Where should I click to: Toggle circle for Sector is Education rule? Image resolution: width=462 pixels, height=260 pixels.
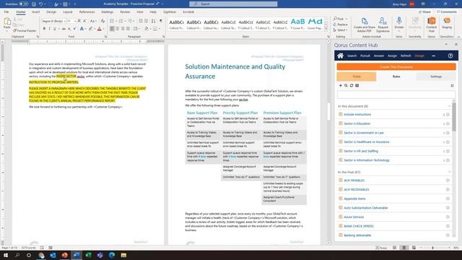click(448, 123)
